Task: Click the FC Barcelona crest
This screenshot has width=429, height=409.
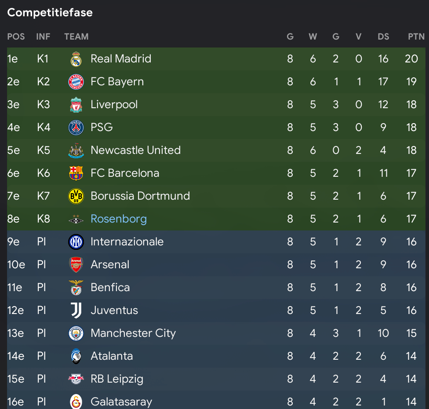Action: [x=76, y=173]
